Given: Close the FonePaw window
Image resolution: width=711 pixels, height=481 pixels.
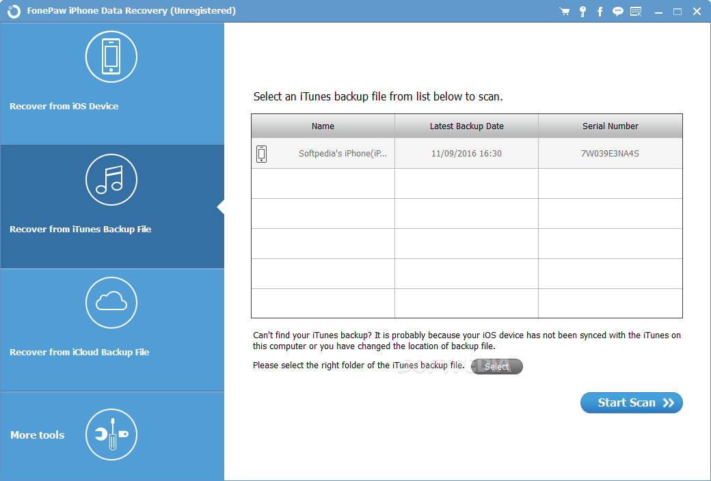Looking at the screenshot, I should pyautogui.click(x=697, y=12).
